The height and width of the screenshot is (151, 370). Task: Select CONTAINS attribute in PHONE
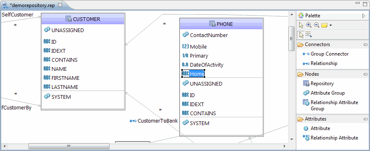coord(199,113)
